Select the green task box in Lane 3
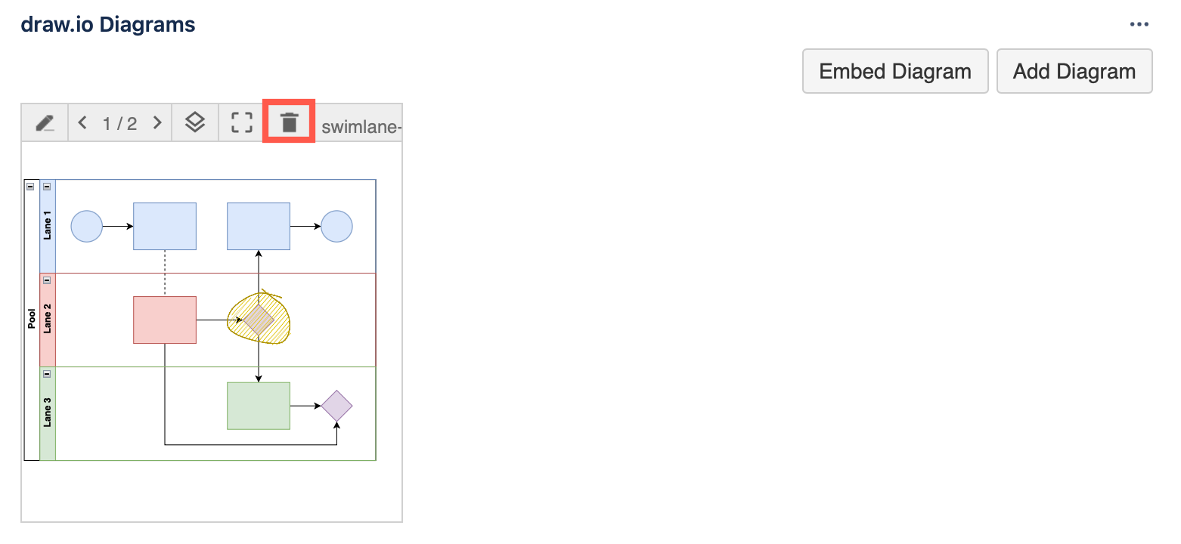Viewport: 1181px width, 544px height. point(258,405)
